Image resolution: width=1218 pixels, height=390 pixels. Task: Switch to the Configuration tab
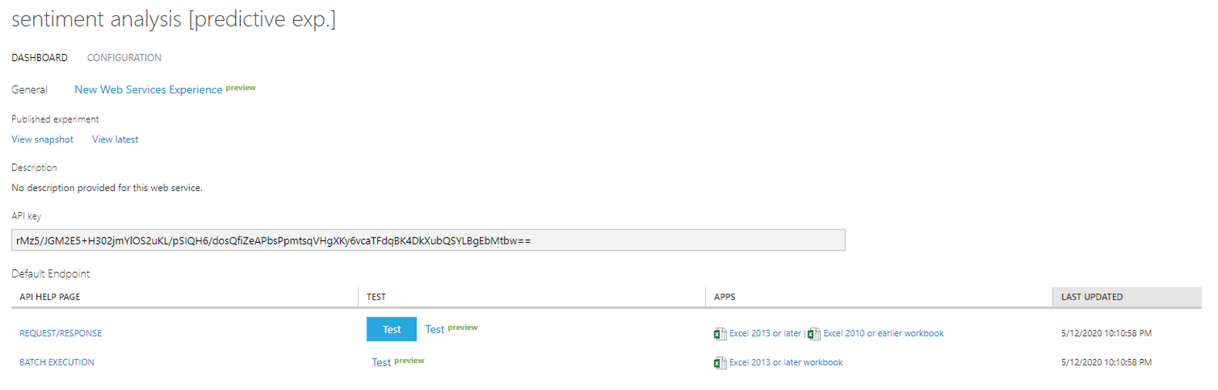pos(124,58)
